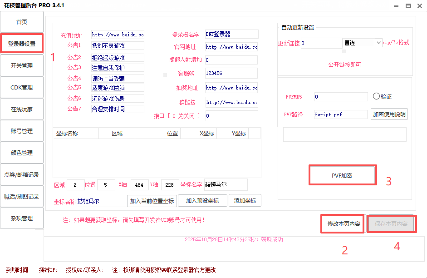Maximize the application window
Viewport: 427px width, 278px height.
(x=408, y=5)
